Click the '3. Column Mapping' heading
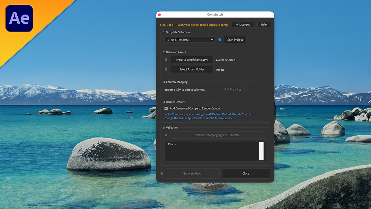Viewport: 371px width, 209px height. click(x=175, y=82)
